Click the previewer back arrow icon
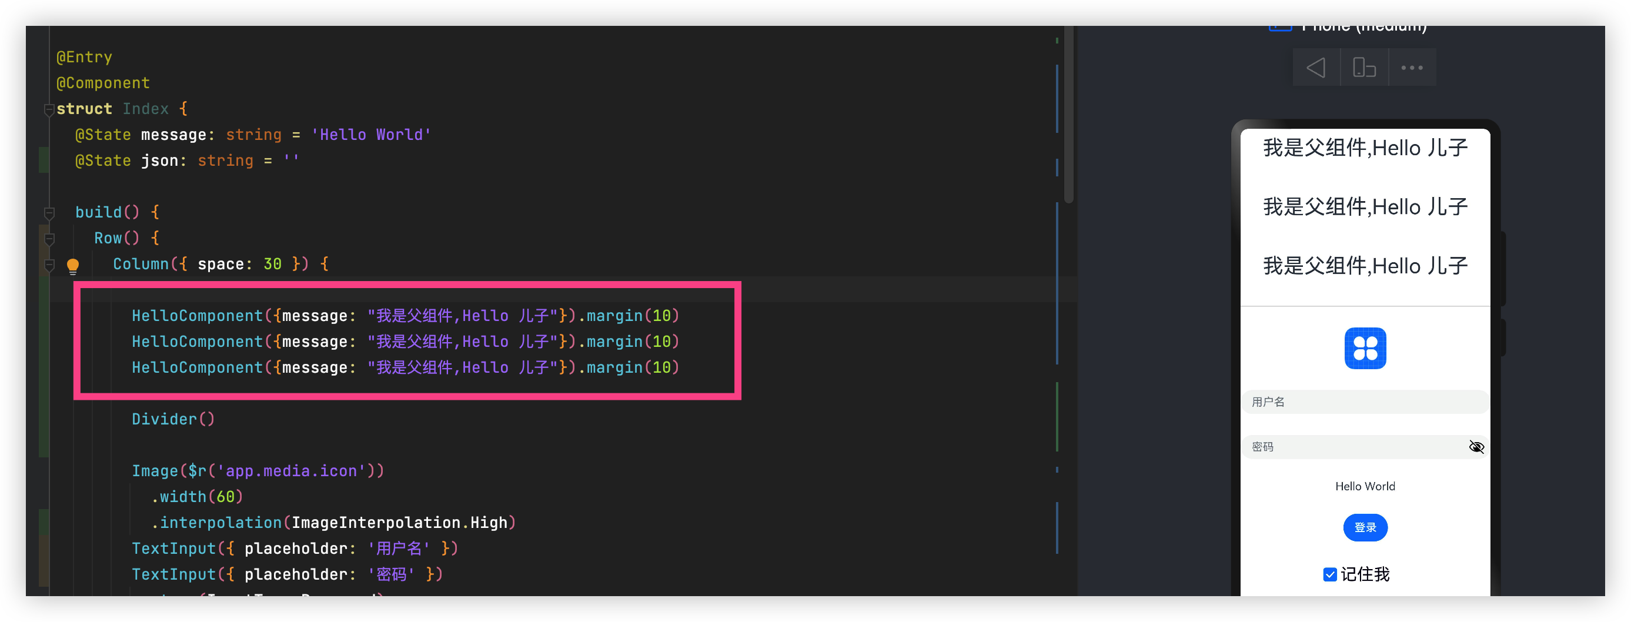This screenshot has height=622, width=1631. click(x=1316, y=67)
